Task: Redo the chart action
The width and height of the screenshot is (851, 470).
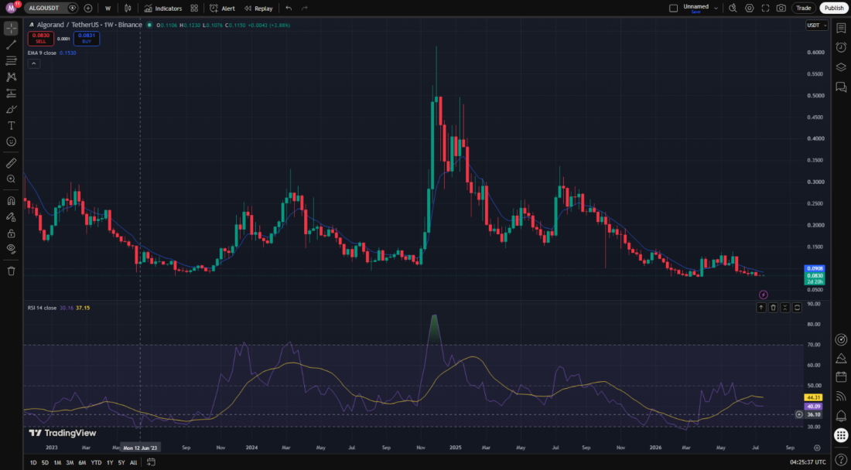Action: click(305, 9)
